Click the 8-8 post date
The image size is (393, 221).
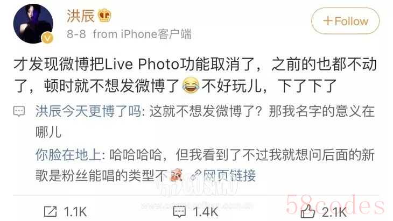76,34
